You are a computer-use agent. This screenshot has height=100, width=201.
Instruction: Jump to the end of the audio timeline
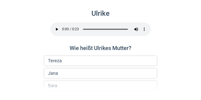128,29
